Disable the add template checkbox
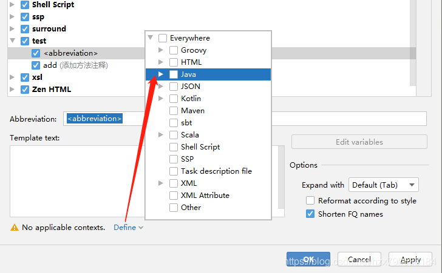Screen dimensions: 442x273 [x=36, y=65]
